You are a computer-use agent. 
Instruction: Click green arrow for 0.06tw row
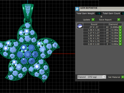click(120, 44)
